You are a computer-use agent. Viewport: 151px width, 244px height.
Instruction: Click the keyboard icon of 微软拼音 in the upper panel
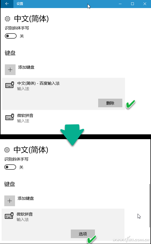tap(10, 117)
